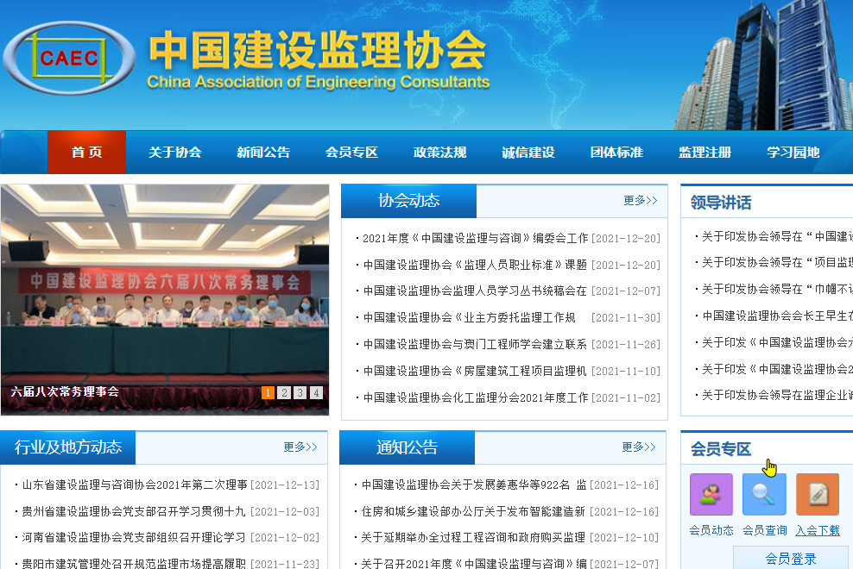Show slide 4 of the photo carousel
Screen dimensions: 853x569
coord(316,392)
